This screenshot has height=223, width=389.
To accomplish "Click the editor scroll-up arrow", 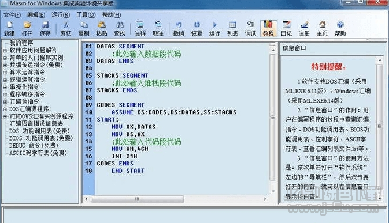I will pos(273,50).
